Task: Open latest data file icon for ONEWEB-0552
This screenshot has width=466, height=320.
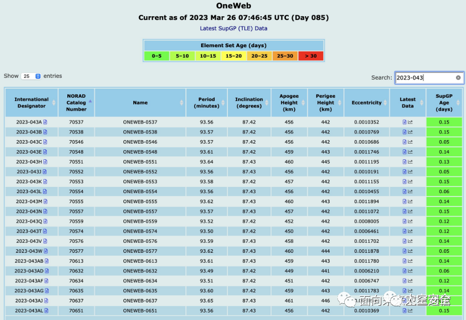Action: click(x=404, y=172)
